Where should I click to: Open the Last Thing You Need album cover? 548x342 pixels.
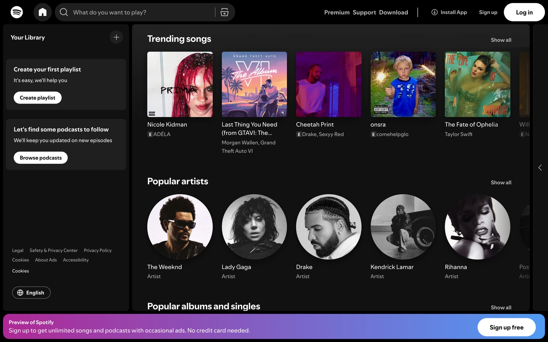pos(254,84)
